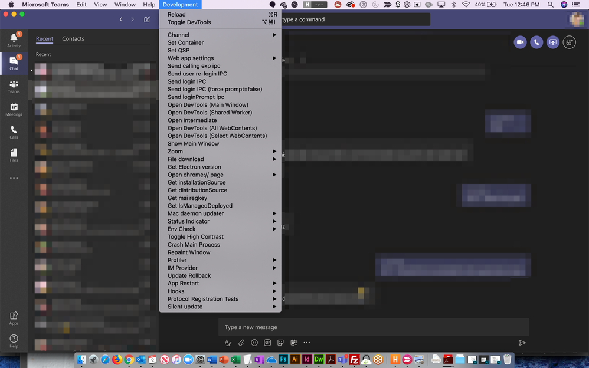Open message Format options icon
The image size is (589, 368).
(228, 343)
